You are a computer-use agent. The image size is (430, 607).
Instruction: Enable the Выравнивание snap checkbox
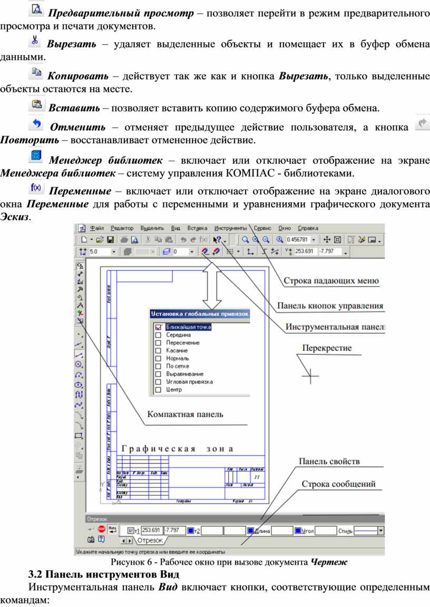[x=158, y=374]
